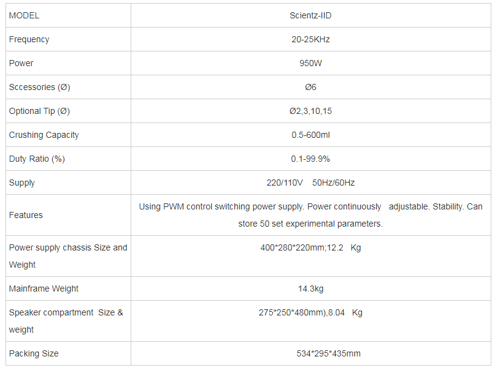The height and width of the screenshot is (373, 503).
Task: Click the 220/110V 50Hz/60Hz supply value
Action: click(310, 183)
